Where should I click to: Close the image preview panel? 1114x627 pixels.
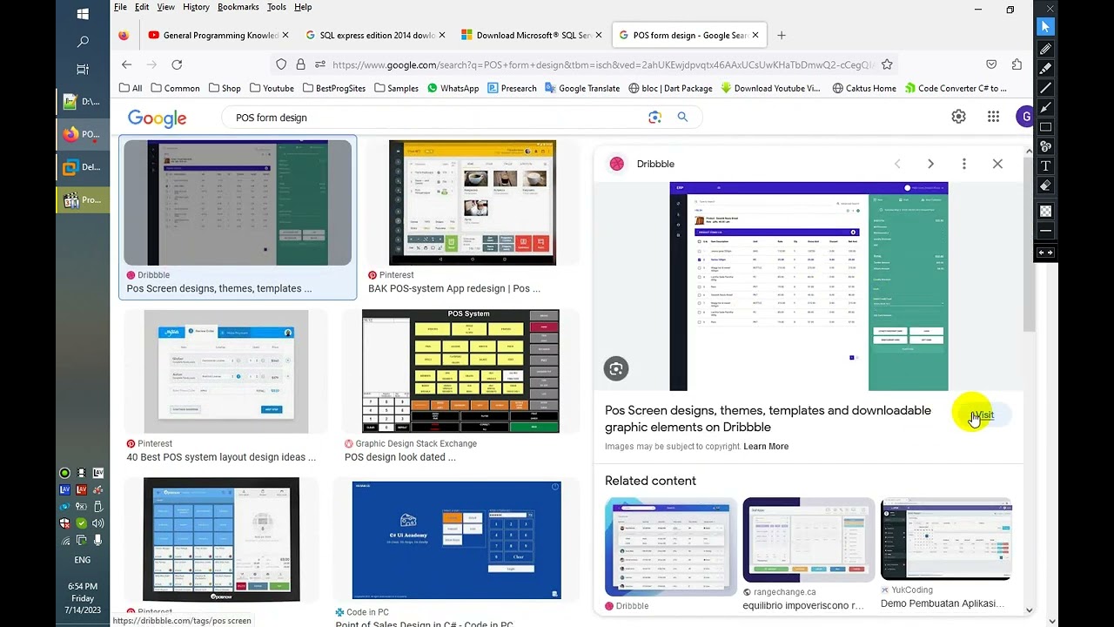[x=997, y=164]
